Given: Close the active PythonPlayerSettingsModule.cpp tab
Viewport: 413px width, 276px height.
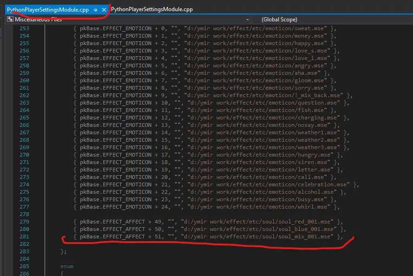Looking at the screenshot, I should point(104,9).
